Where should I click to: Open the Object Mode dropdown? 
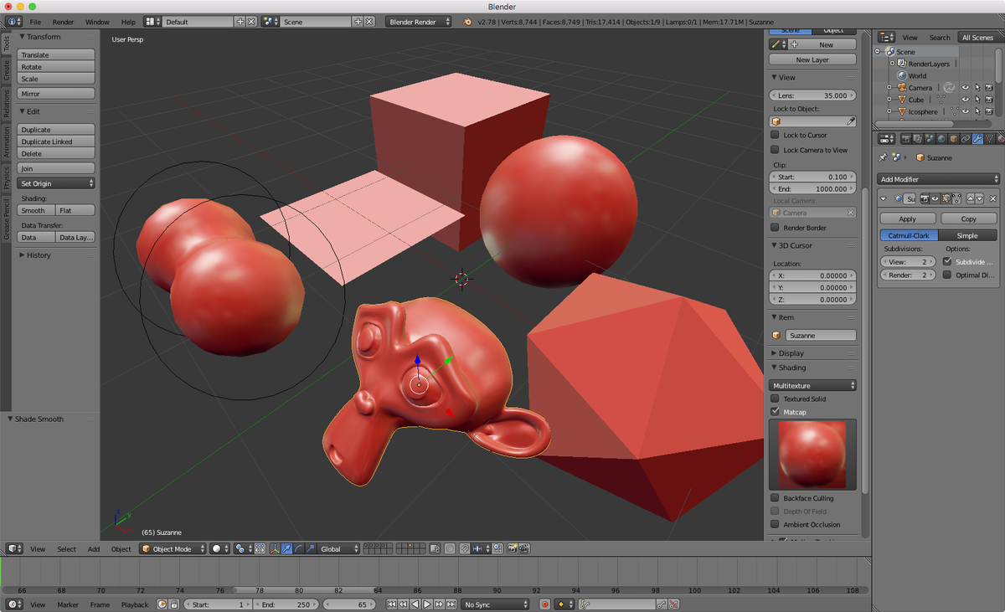[x=172, y=548]
